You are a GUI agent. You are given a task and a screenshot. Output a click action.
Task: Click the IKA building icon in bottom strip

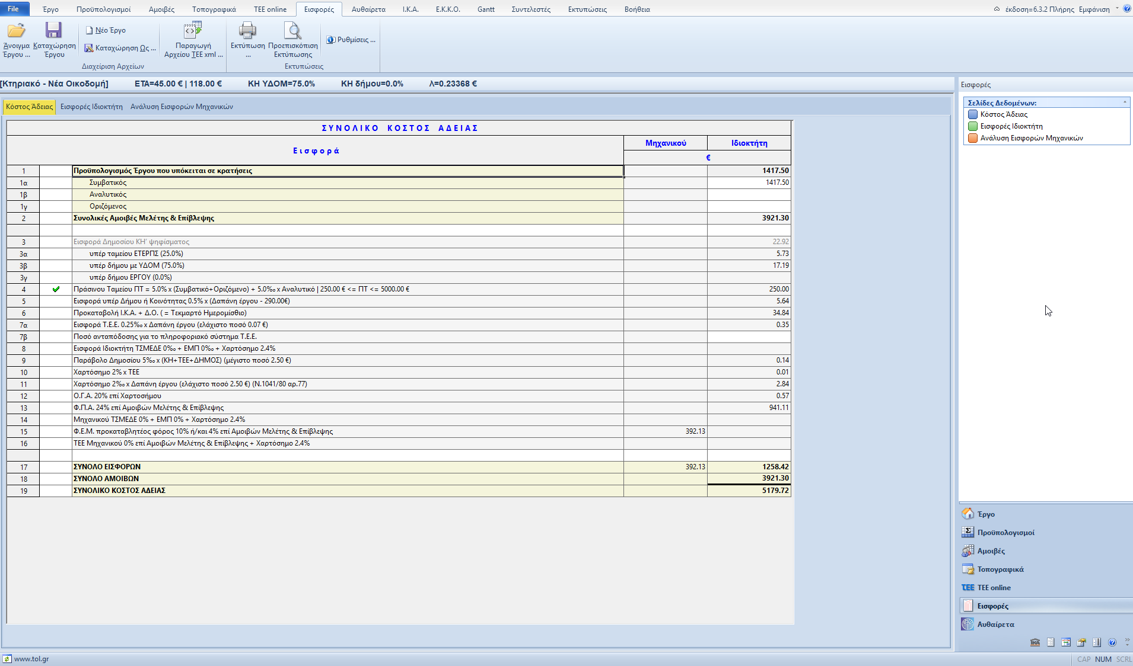1035,642
